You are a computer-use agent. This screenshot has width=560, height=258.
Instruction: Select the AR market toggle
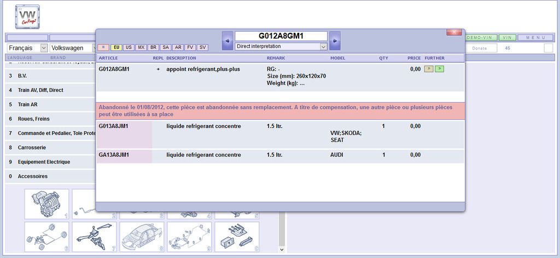click(x=178, y=48)
